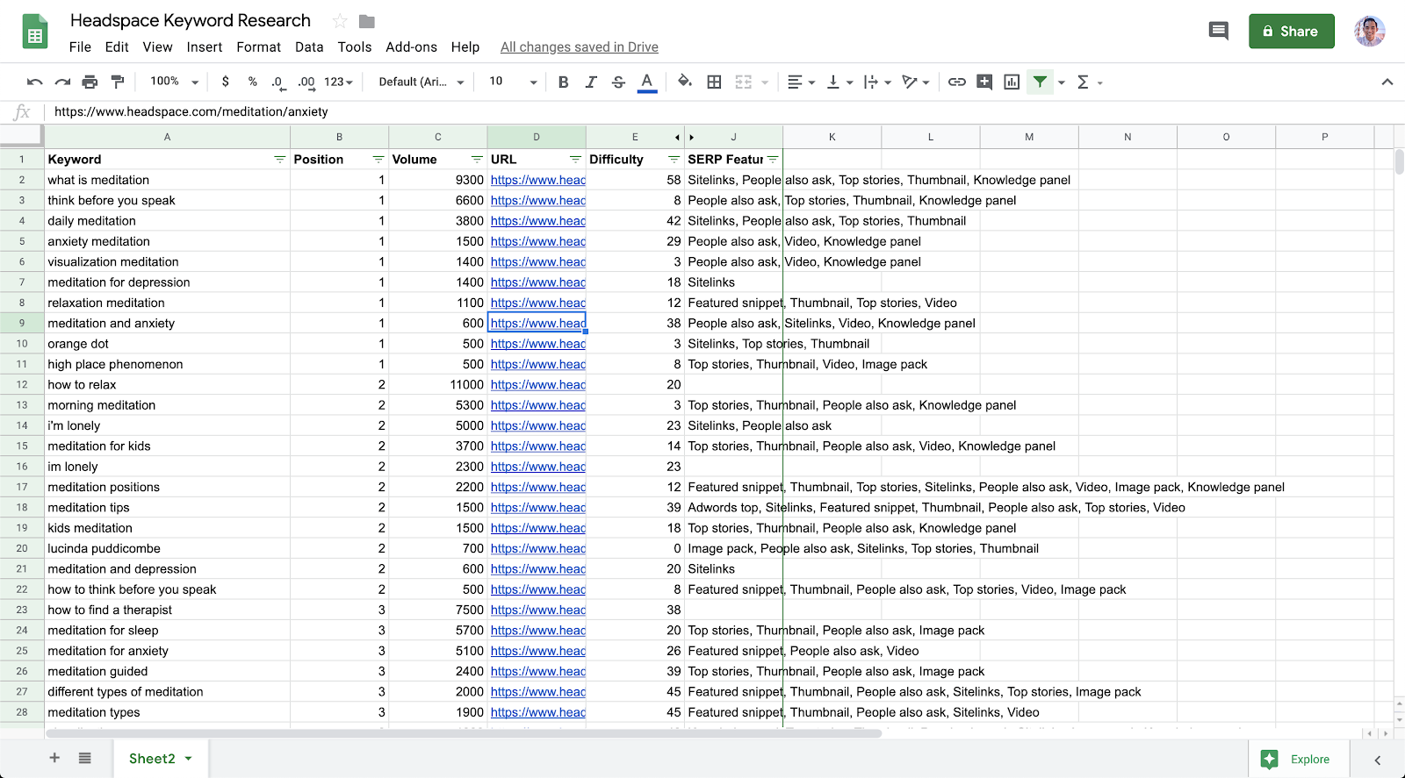Screen dimensions: 1405x778
Task: Move document using folder icon
Action: (x=367, y=21)
